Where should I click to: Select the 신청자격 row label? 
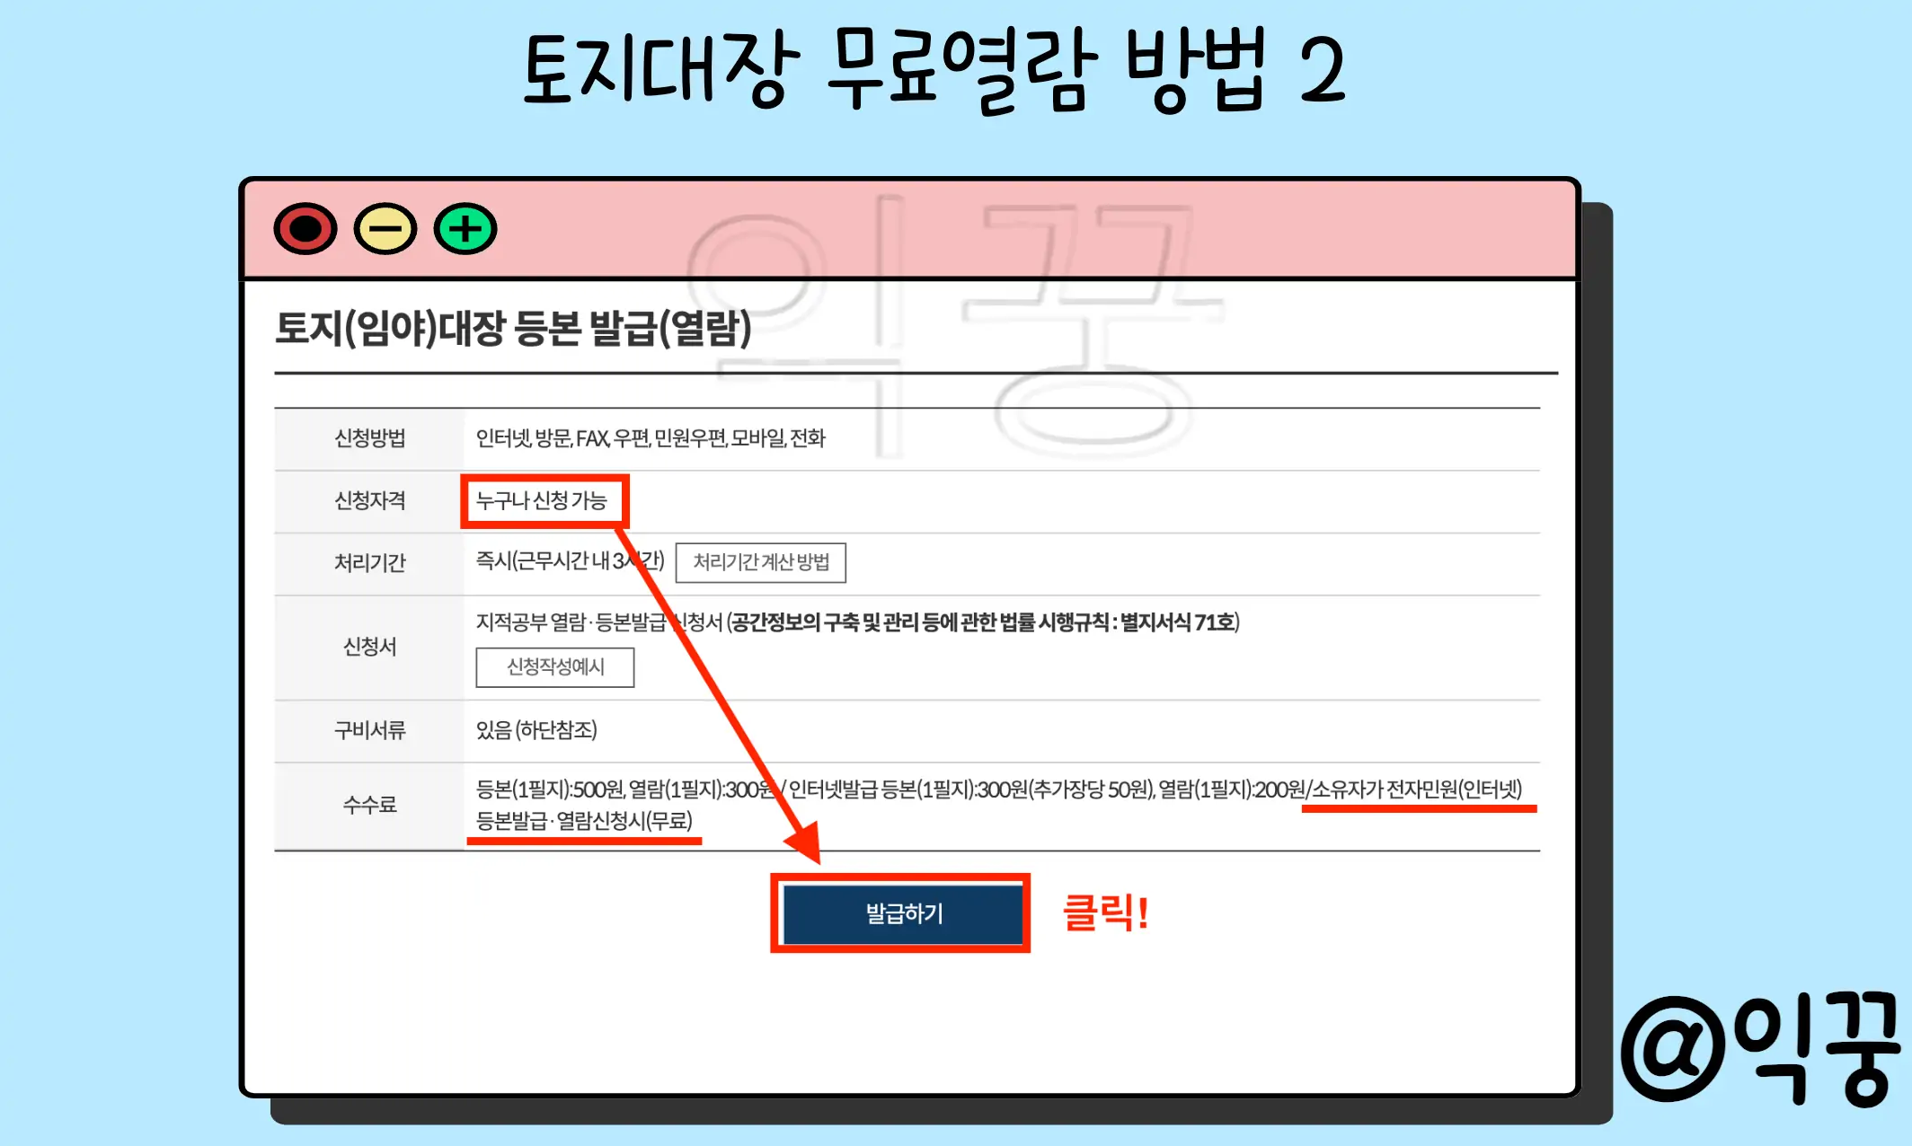[x=368, y=501]
